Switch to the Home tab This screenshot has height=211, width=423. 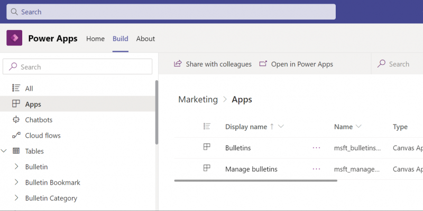pos(95,39)
